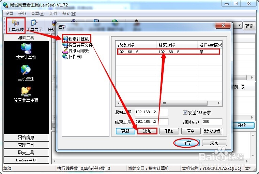Image resolution: width=259 pixels, height=174 pixels.
Task: Open the 工具选项 toolbar icon
Action: [x=16, y=26]
